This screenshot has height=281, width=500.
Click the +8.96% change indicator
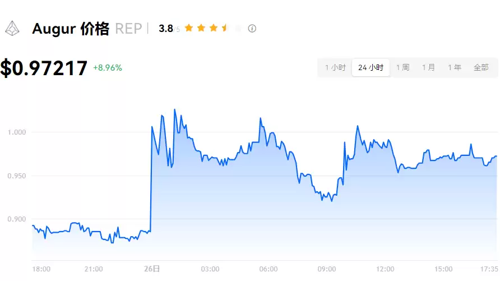107,68
